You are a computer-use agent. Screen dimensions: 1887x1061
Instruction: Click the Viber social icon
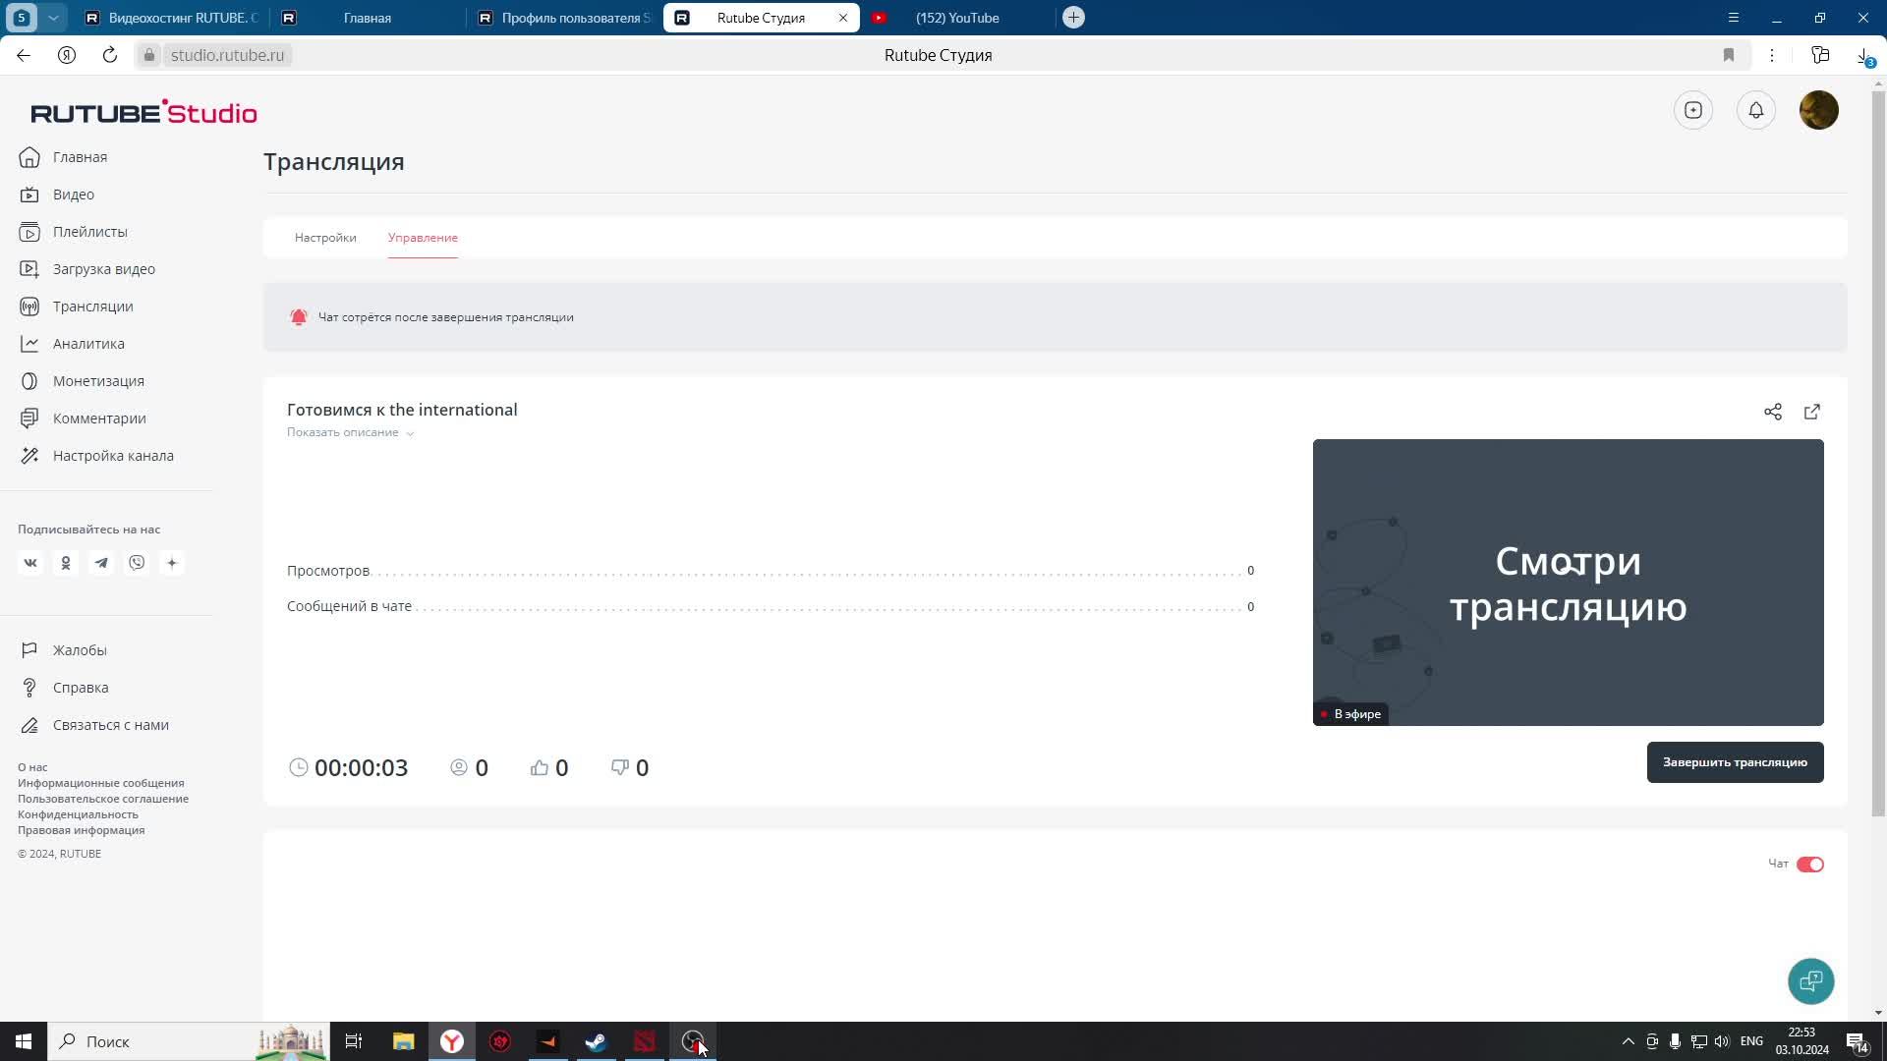[137, 563]
